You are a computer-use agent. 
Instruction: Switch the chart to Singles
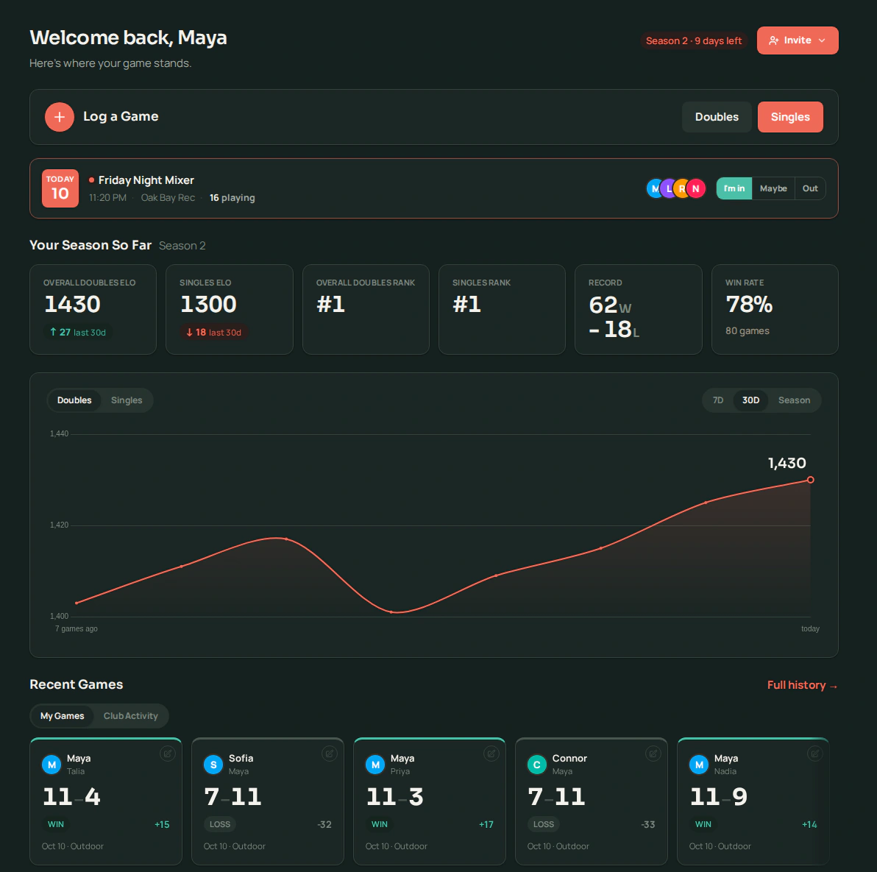127,400
